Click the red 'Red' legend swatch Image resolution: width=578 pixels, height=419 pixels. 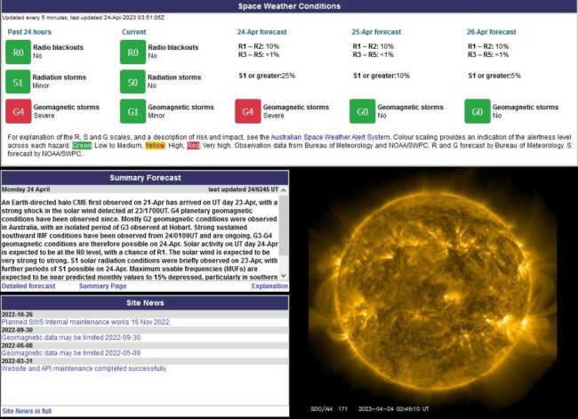(x=193, y=146)
